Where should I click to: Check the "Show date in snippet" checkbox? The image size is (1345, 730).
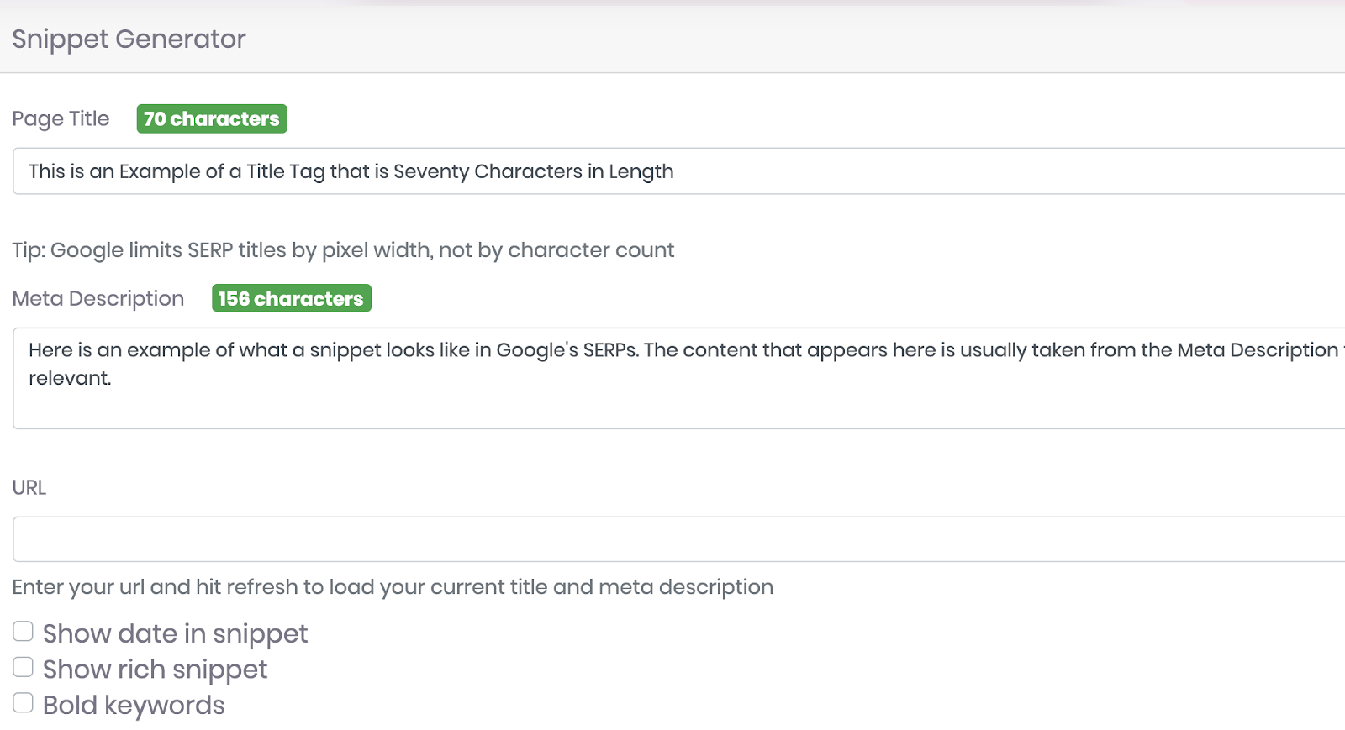point(23,632)
